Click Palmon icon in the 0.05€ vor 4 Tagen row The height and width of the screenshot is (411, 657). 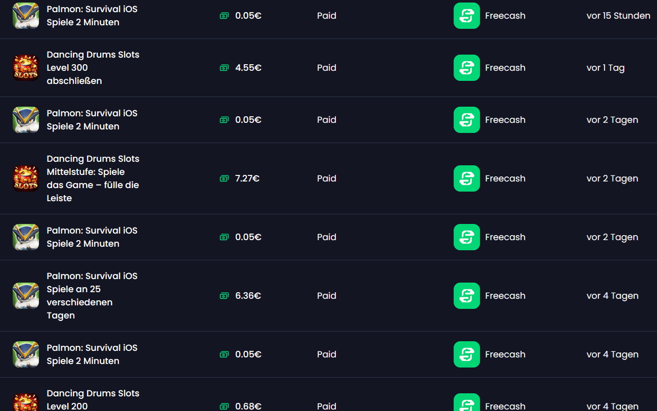click(x=26, y=354)
